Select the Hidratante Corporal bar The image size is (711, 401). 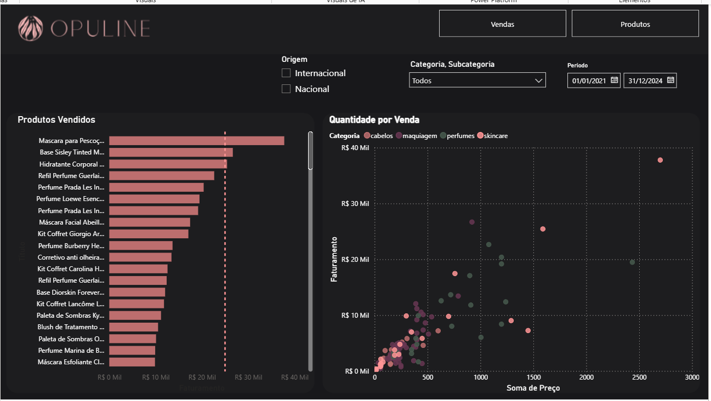[x=168, y=164]
